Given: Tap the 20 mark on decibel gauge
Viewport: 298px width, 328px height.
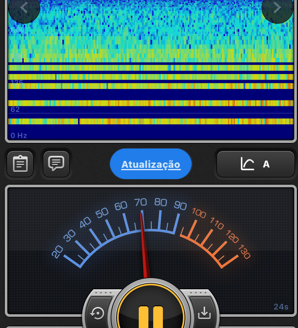Looking at the screenshot, I should 58,252.
